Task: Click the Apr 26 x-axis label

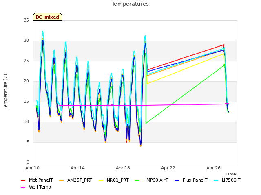Action: pyautogui.click(x=213, y=168)
